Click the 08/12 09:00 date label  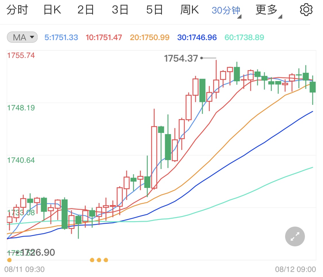coord(295,269)
